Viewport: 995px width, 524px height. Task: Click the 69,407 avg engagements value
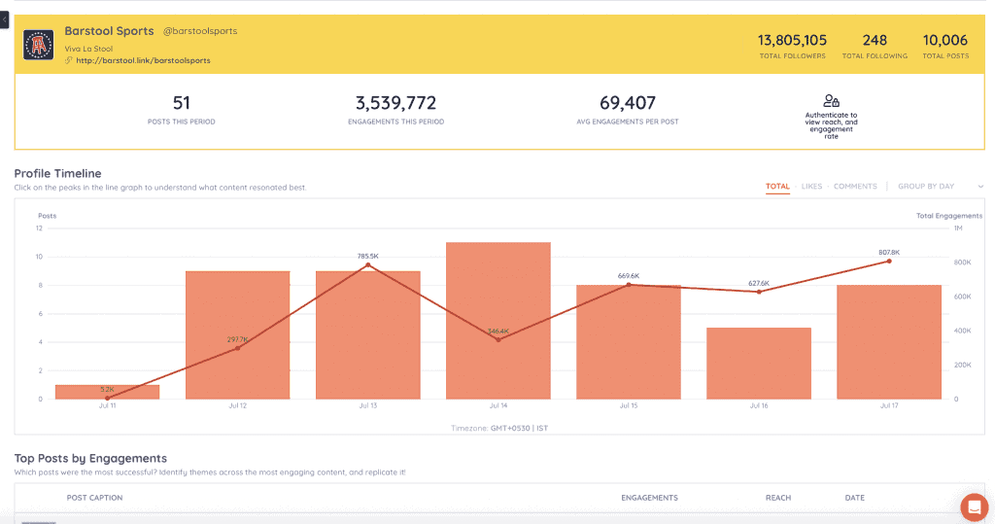coord(628,103)
